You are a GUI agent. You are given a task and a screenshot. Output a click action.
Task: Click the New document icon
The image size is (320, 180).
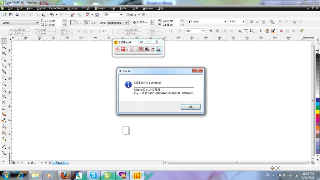(5, 15)
